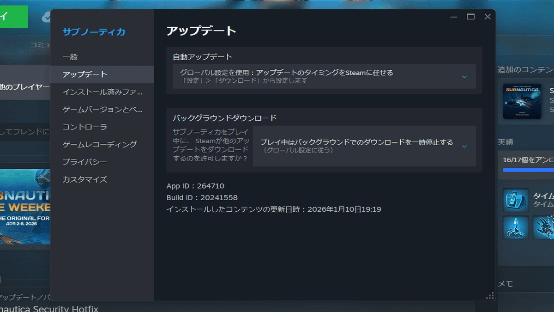
Task: Click the 追加のコンテンツ heading
Action: click(x=526, y=70)
